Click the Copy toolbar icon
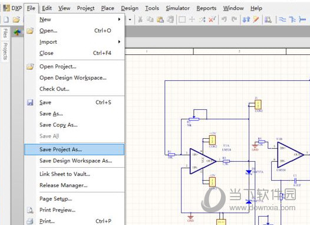The height and width of the screenshot is (225, 310). point(150,19)
